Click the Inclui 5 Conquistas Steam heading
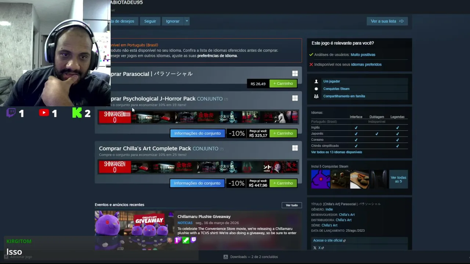Screen dimensions: 470x264 (329, 166)
